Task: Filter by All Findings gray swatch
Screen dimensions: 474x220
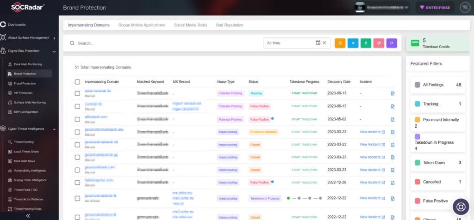Action: [x=418, y=85]
